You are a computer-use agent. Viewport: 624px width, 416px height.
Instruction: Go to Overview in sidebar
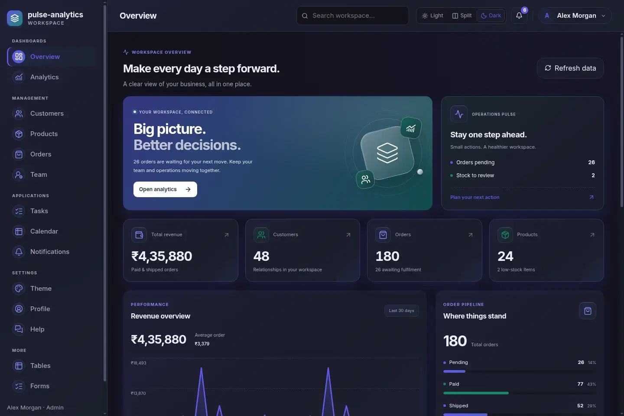coord(52,57)
